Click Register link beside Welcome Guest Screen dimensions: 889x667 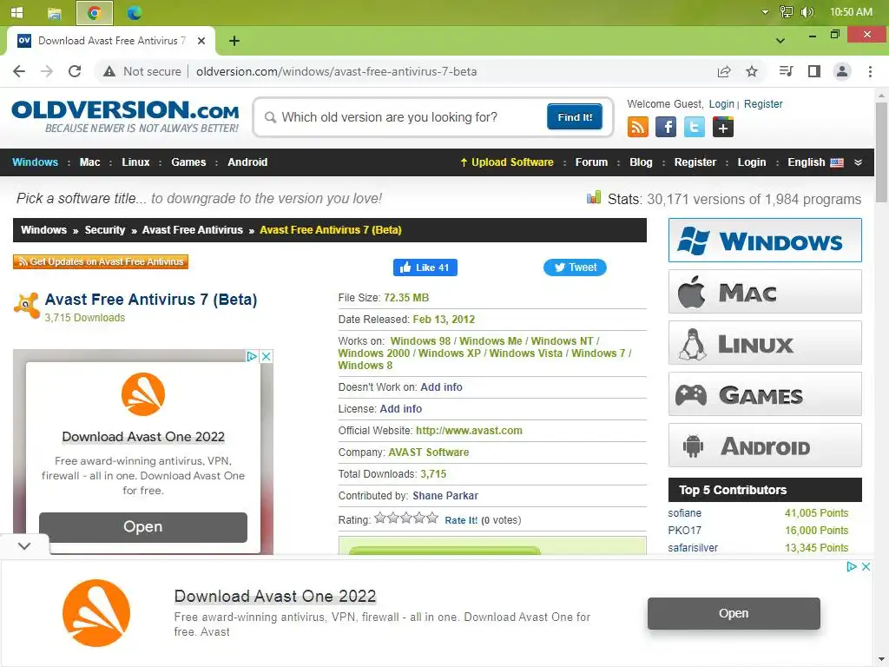(x=763, y=104)
